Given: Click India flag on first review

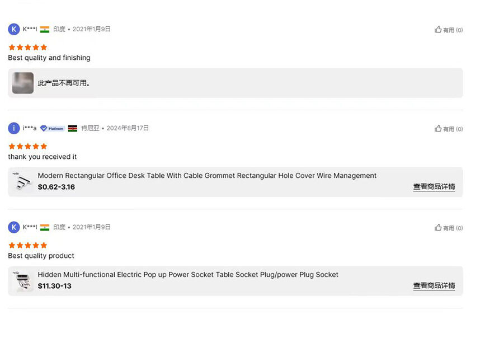Looking at the screenshot, I should pos(45,30).
